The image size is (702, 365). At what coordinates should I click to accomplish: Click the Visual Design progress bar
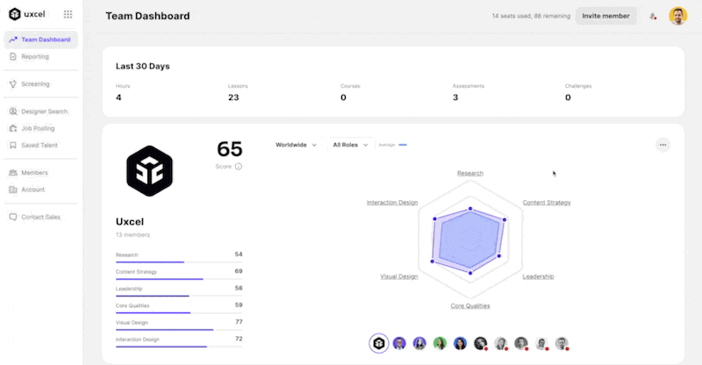[x=179, y=330]
